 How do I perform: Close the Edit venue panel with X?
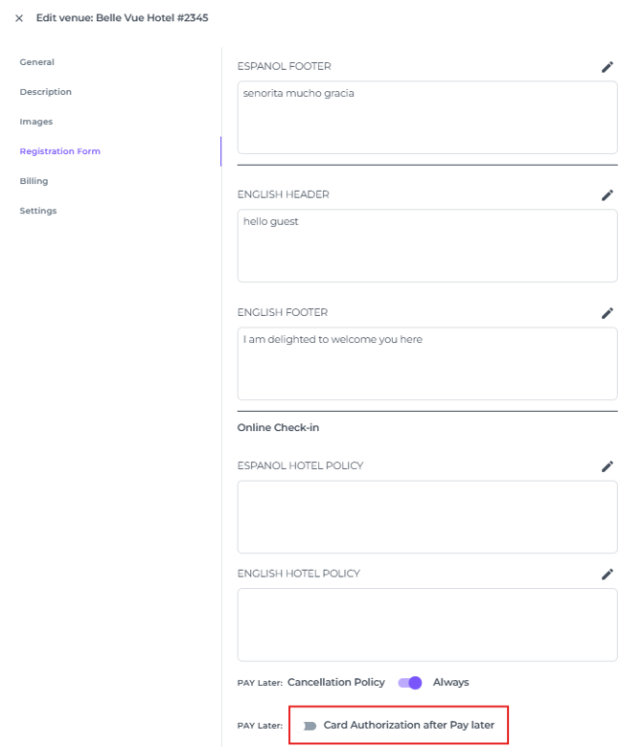pos(19,18)
